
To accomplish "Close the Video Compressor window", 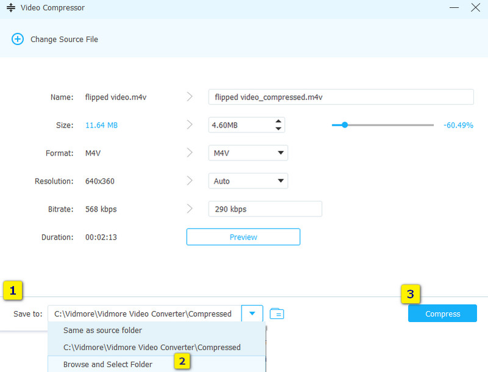I will click(x=476, y=8).
